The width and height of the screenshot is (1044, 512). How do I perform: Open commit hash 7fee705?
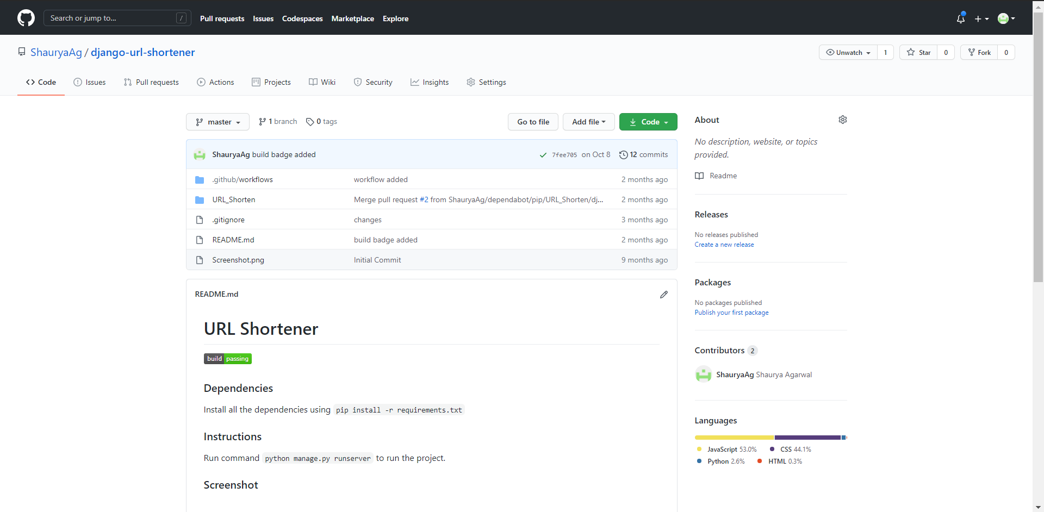[564, 155]
